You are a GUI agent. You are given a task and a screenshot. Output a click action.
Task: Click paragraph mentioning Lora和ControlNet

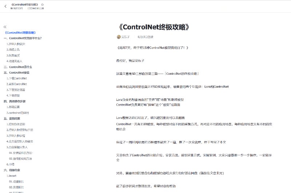pyautogui.click(x=172, y=87)
